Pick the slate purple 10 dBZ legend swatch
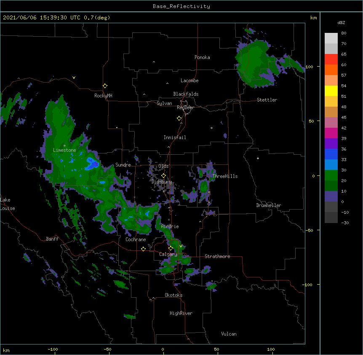 point(331,196)
